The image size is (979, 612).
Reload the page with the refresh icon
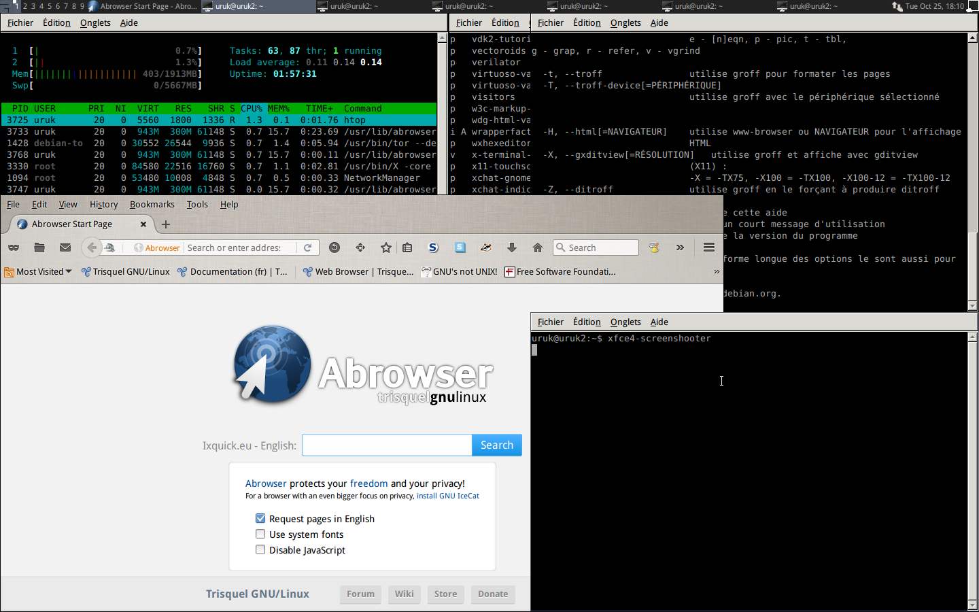point(307,248)
